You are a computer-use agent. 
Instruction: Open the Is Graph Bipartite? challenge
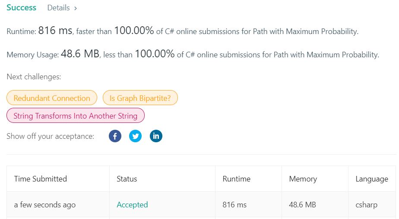pos(140,98)
